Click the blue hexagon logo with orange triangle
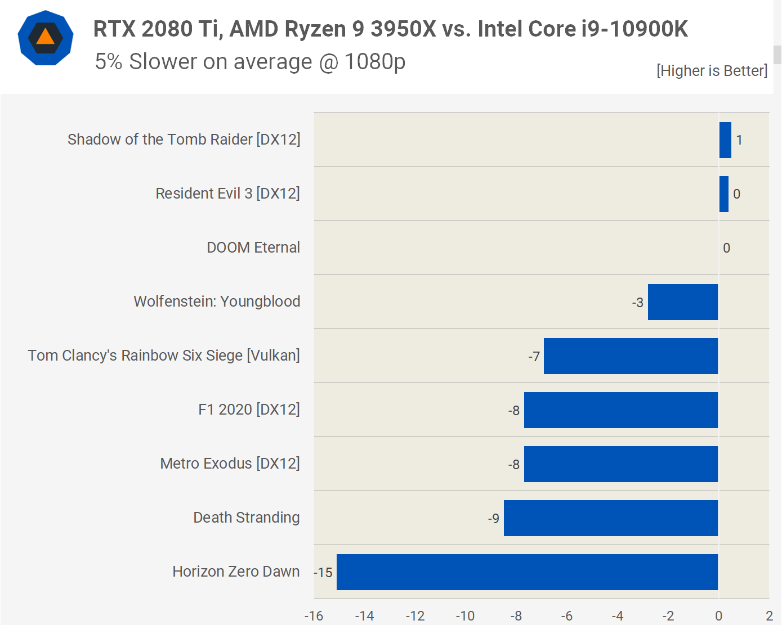Screen dimensions: 782x625 click(46, 38)
